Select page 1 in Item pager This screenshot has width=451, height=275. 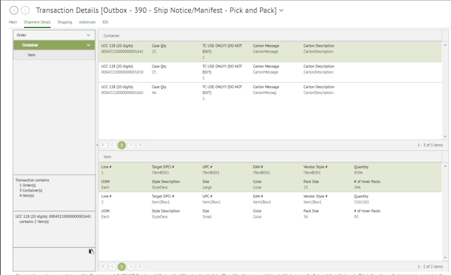(122, 267)
